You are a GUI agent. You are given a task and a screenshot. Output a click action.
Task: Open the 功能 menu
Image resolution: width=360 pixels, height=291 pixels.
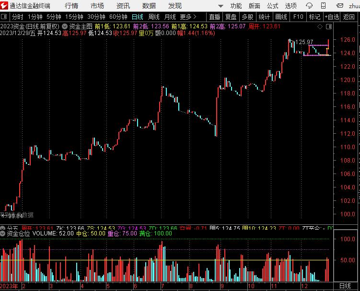click(x=236, y=6)
